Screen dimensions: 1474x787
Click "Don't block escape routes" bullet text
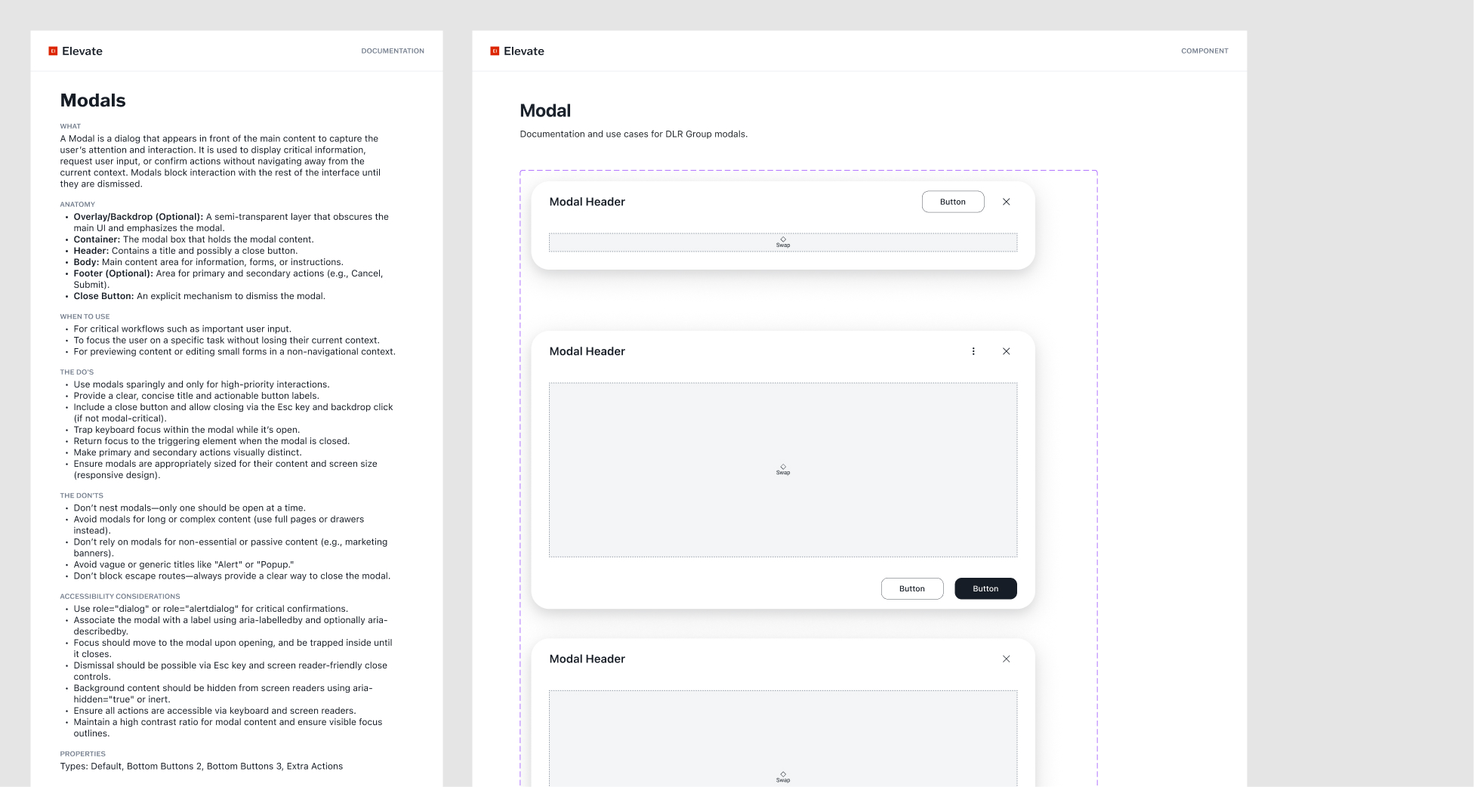point(232,576)
